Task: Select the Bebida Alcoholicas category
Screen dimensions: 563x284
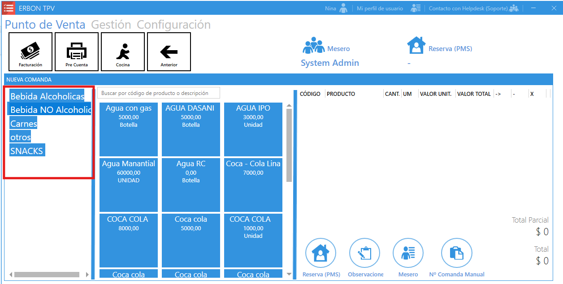Action: pos(47,96)
